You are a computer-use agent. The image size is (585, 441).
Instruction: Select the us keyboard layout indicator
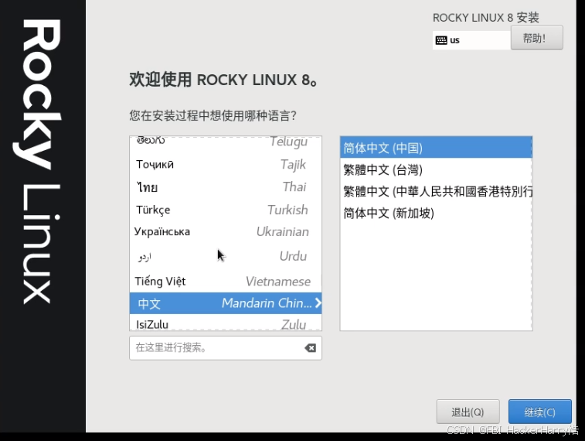tap(471, 40)
